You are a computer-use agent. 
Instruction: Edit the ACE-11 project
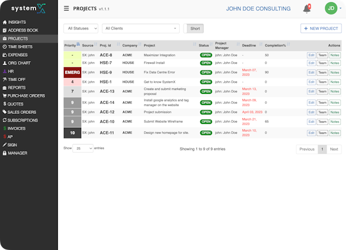point(312,133)
